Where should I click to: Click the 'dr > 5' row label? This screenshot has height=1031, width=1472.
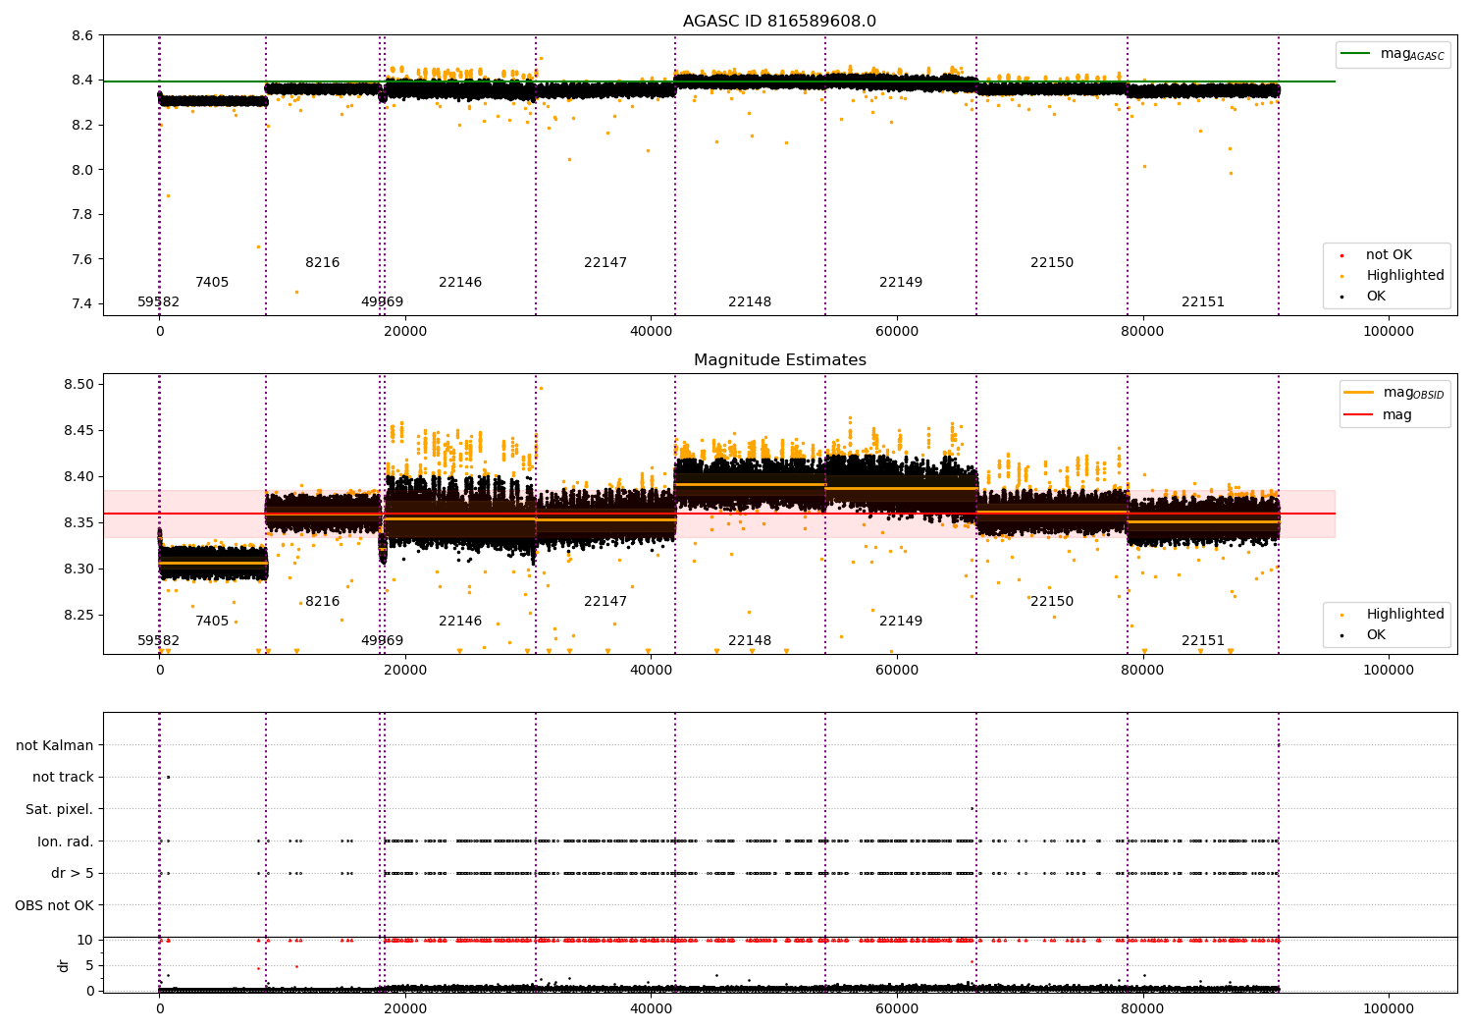point(73,873)
